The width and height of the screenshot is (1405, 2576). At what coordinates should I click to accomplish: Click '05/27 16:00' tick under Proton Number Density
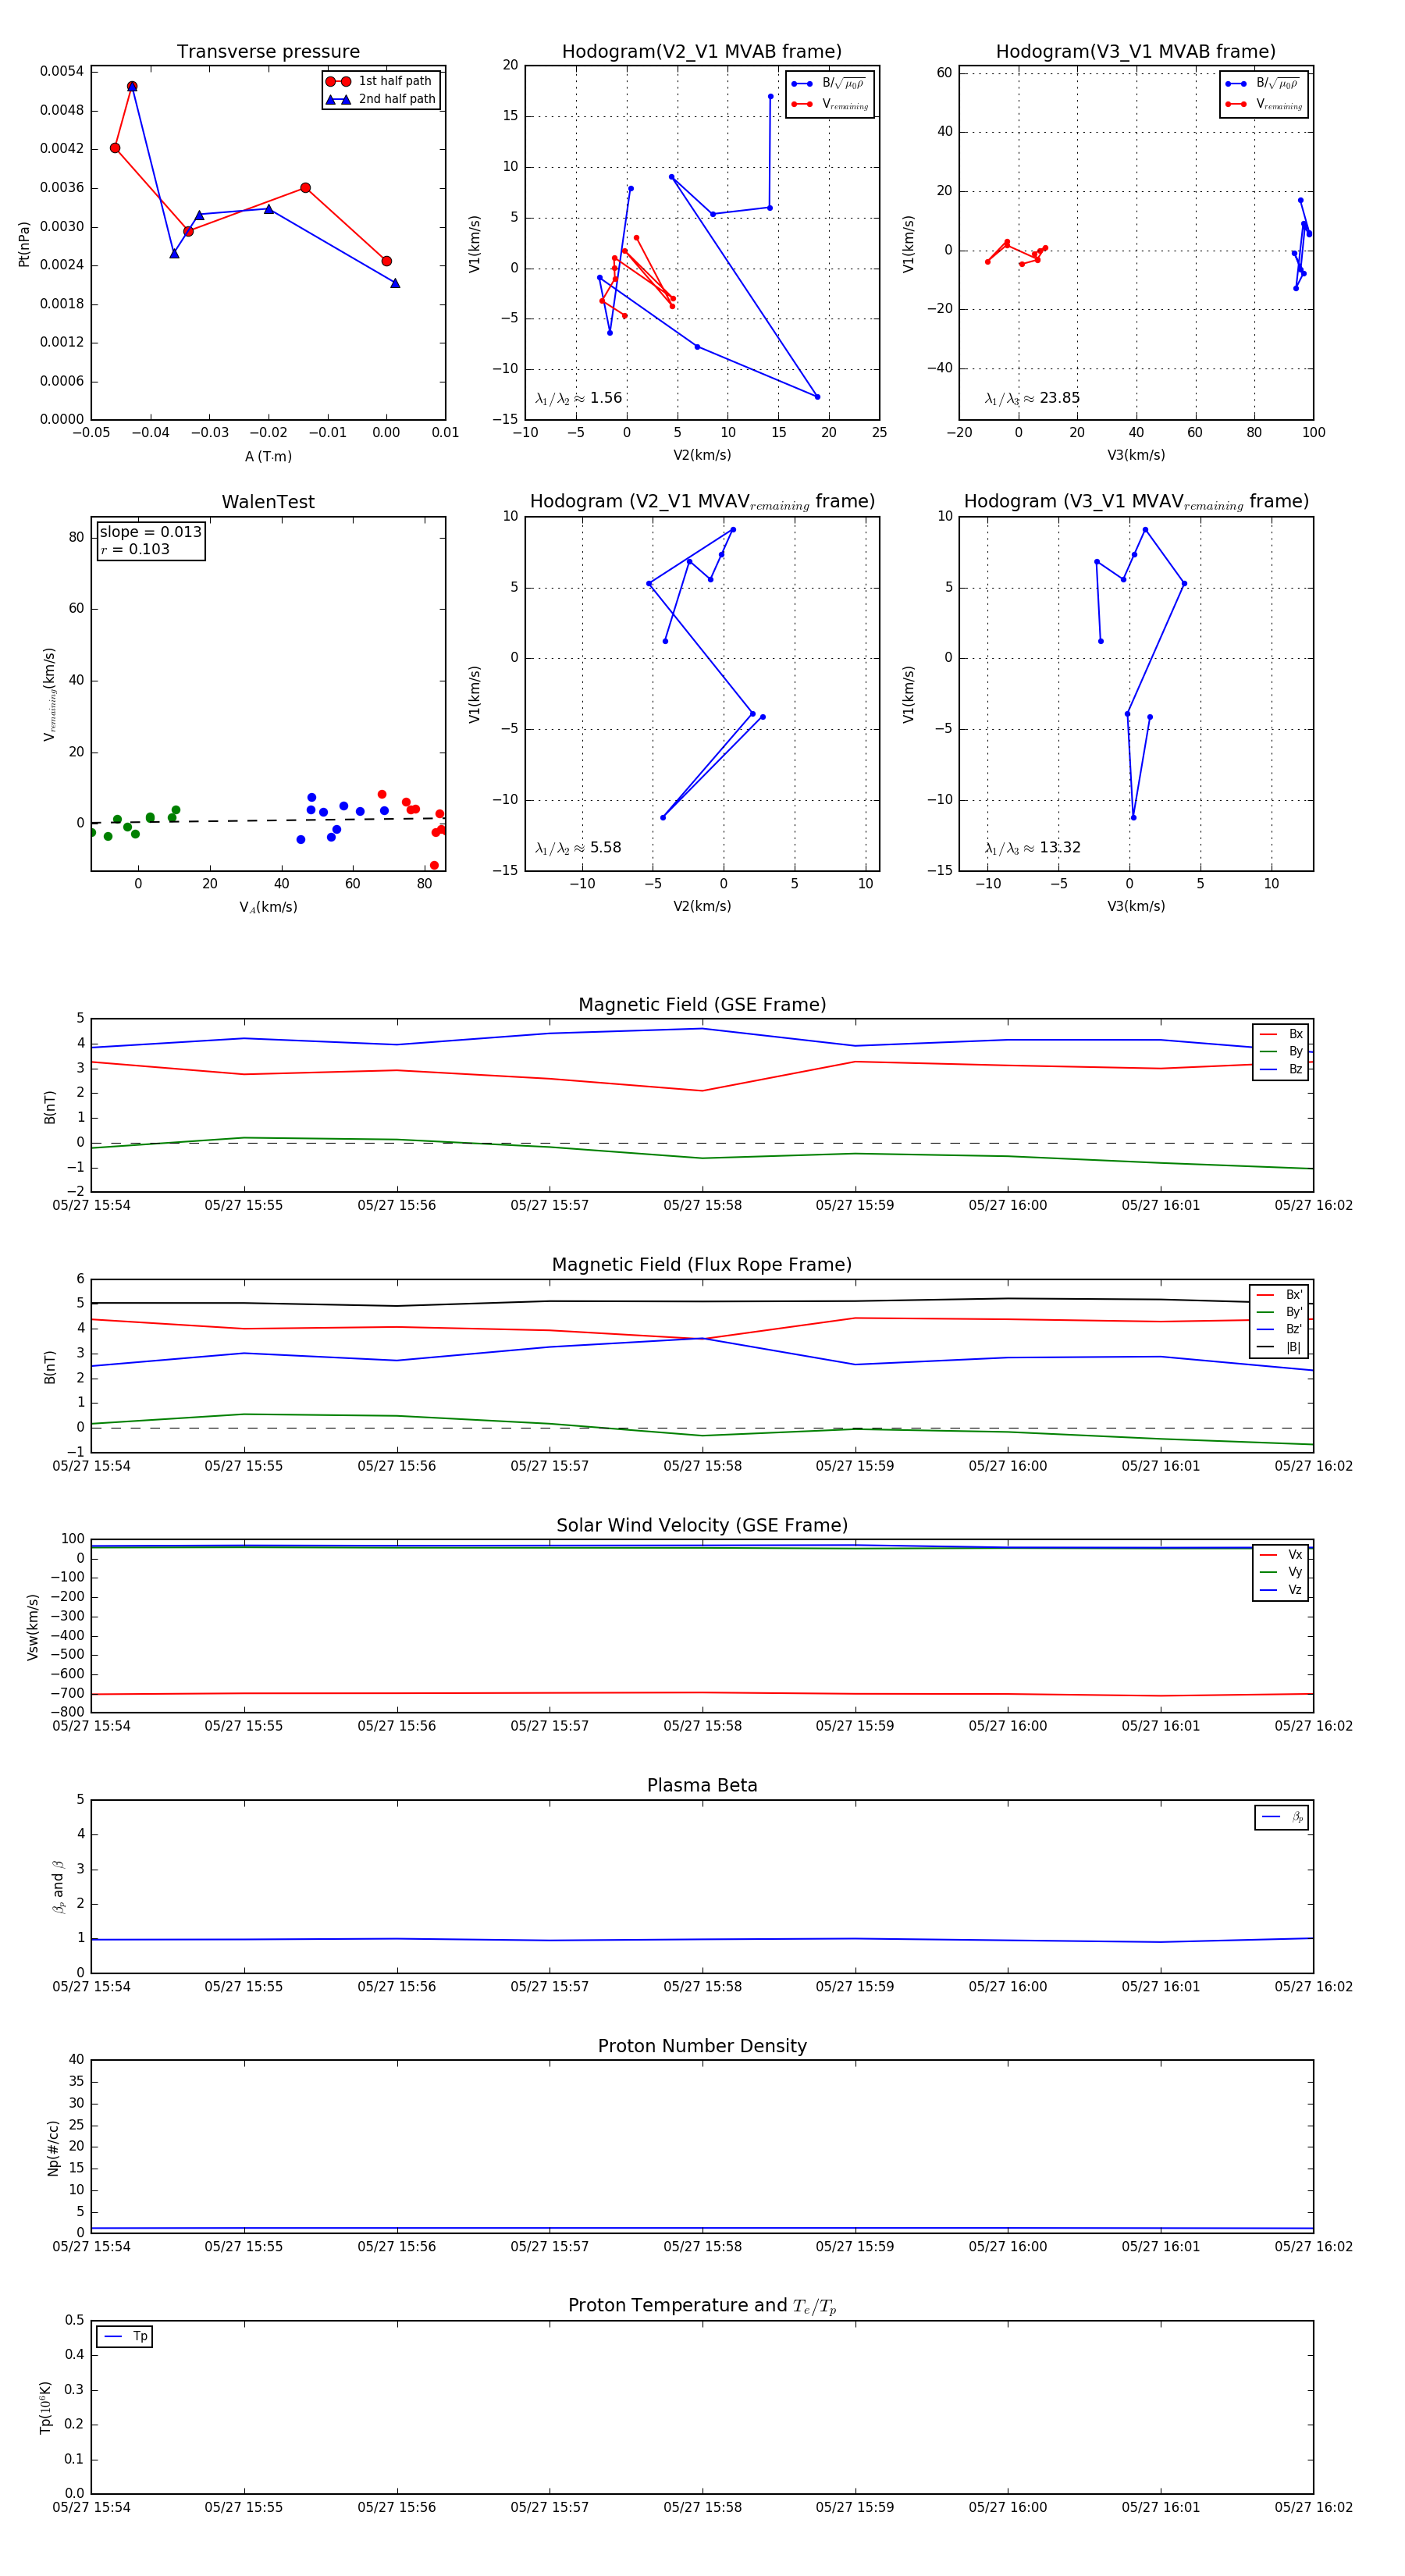click(1007, 2247)
